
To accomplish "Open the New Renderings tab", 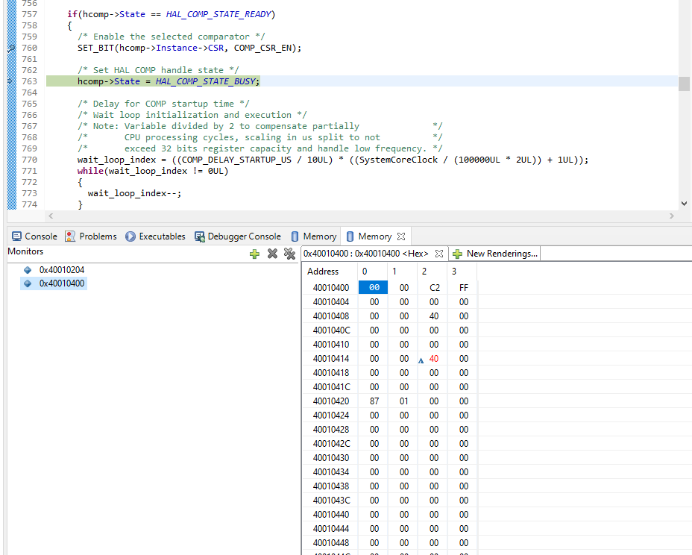I will click(x=494, y=254).
